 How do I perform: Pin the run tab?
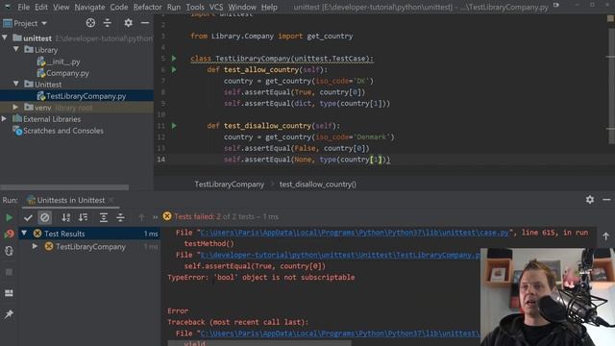9,314
